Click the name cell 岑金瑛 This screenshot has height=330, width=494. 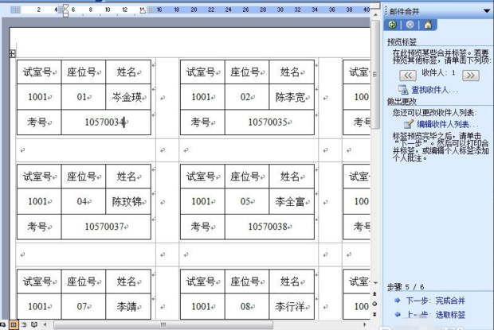pyautogui.click(x=127, y=97)
